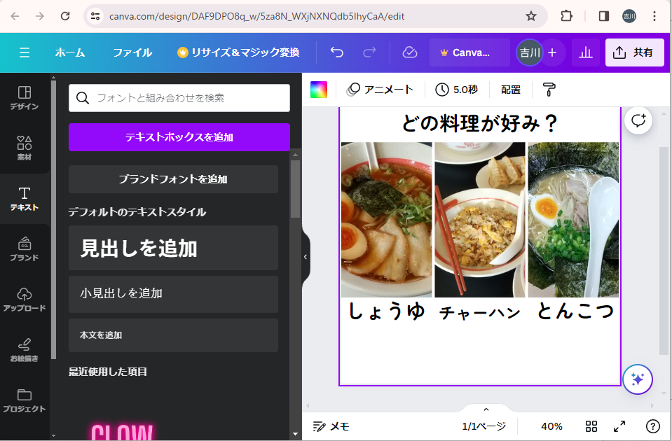This screenshot has height=441, width=672.
Task: Open the help question mark icon
Action: (x=652, y=426)
